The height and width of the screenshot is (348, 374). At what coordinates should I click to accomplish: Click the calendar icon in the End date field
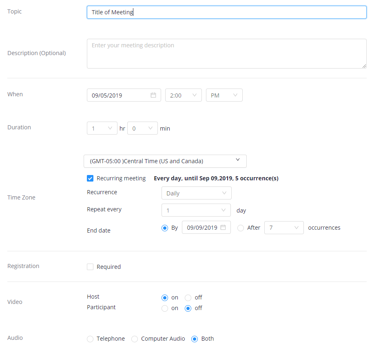tap(223, 228)
